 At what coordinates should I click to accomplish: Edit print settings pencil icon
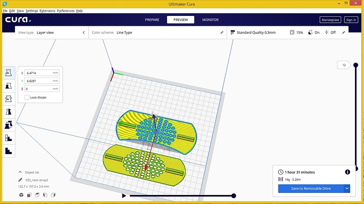(344, 33)
